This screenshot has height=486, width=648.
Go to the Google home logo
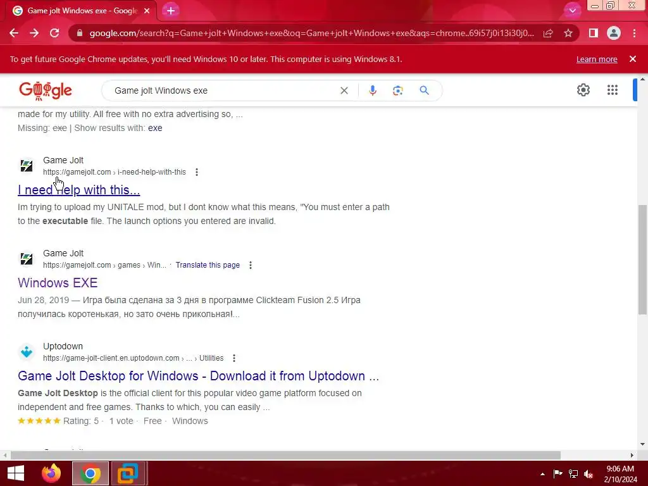click(46, 90)
